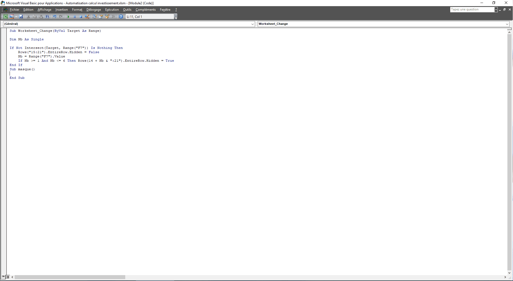Screen dimensions: 513x281
Task: Click the horizontal scrollbar thumb
Action: click(70, 277)
